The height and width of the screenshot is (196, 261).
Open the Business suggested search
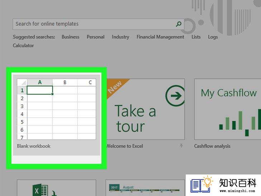(70, 37)
